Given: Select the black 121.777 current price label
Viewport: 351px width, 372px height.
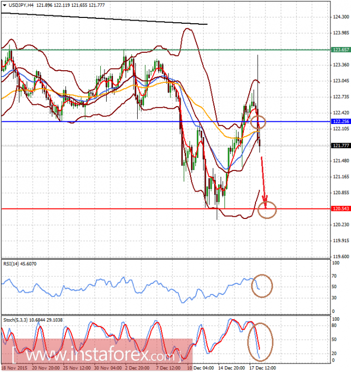Looking at the screenshot, I should pos(341,146).
